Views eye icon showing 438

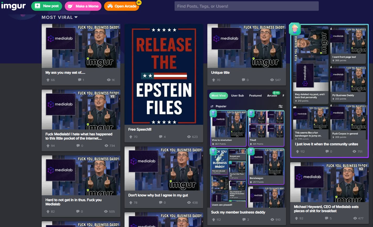189,203
